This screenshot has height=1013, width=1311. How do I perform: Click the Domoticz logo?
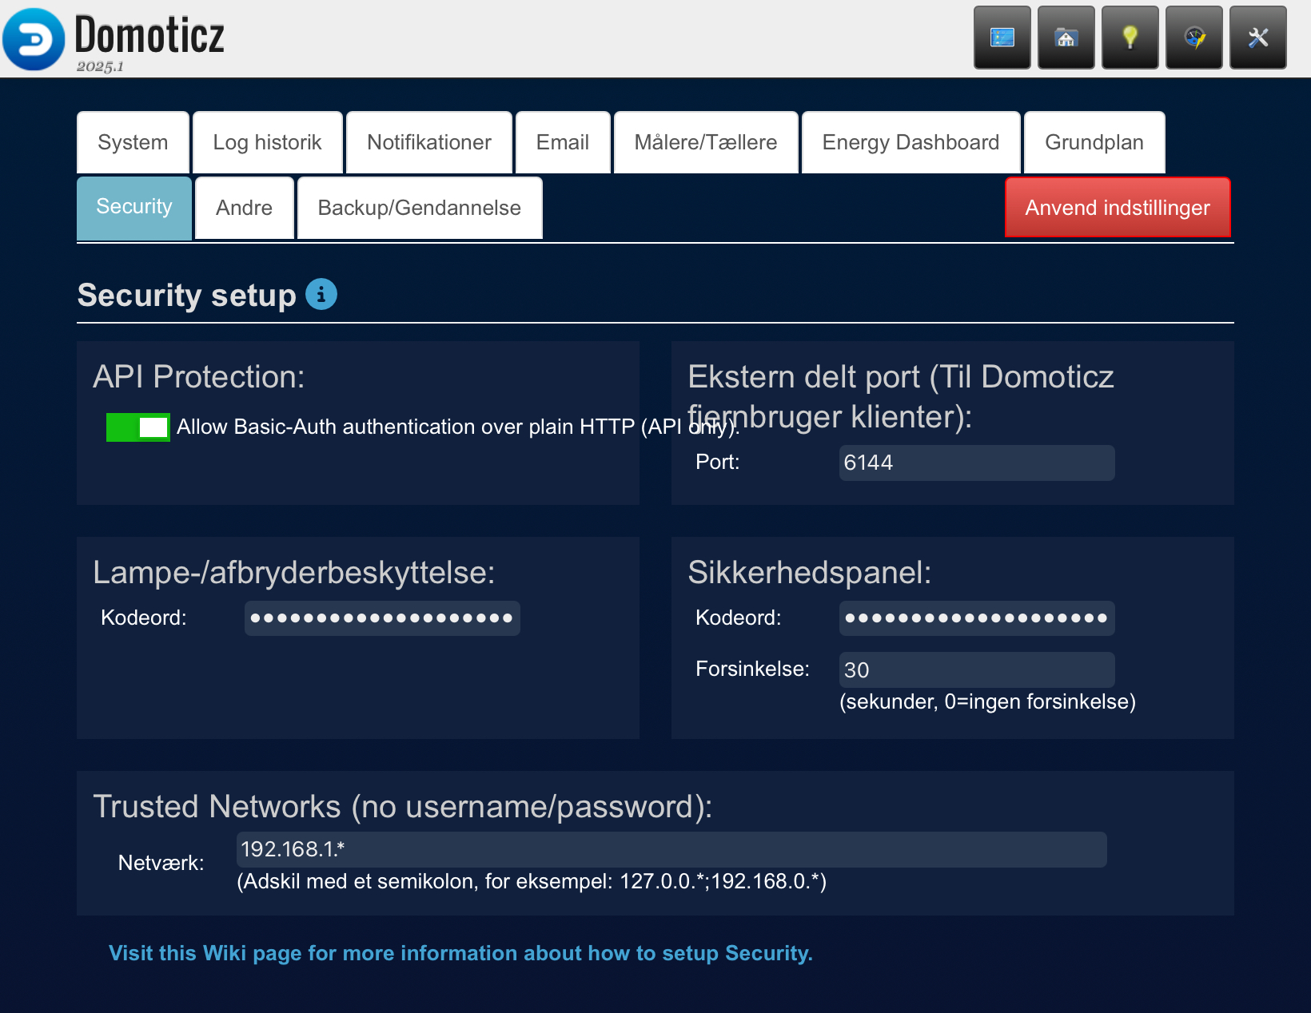pos(34,39)
